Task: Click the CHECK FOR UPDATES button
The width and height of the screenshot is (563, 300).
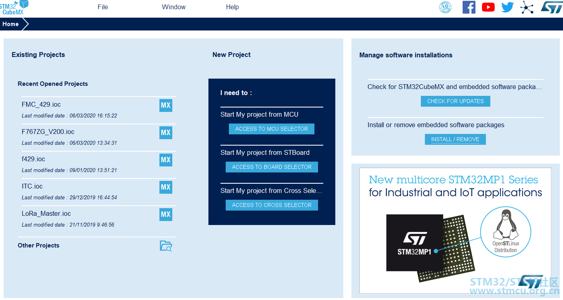Action: click(455, 101)
